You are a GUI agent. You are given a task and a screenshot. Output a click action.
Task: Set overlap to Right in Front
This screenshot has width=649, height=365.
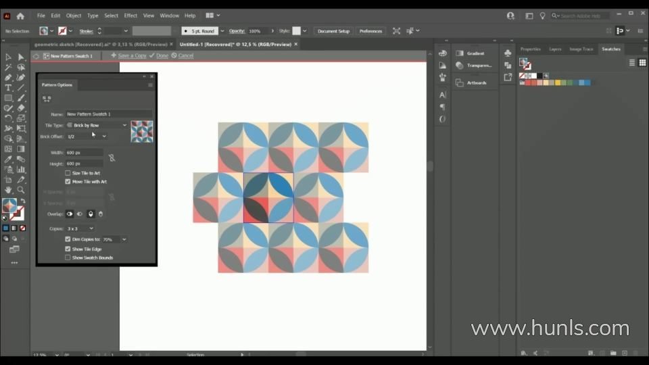click(x=80, y=214)
